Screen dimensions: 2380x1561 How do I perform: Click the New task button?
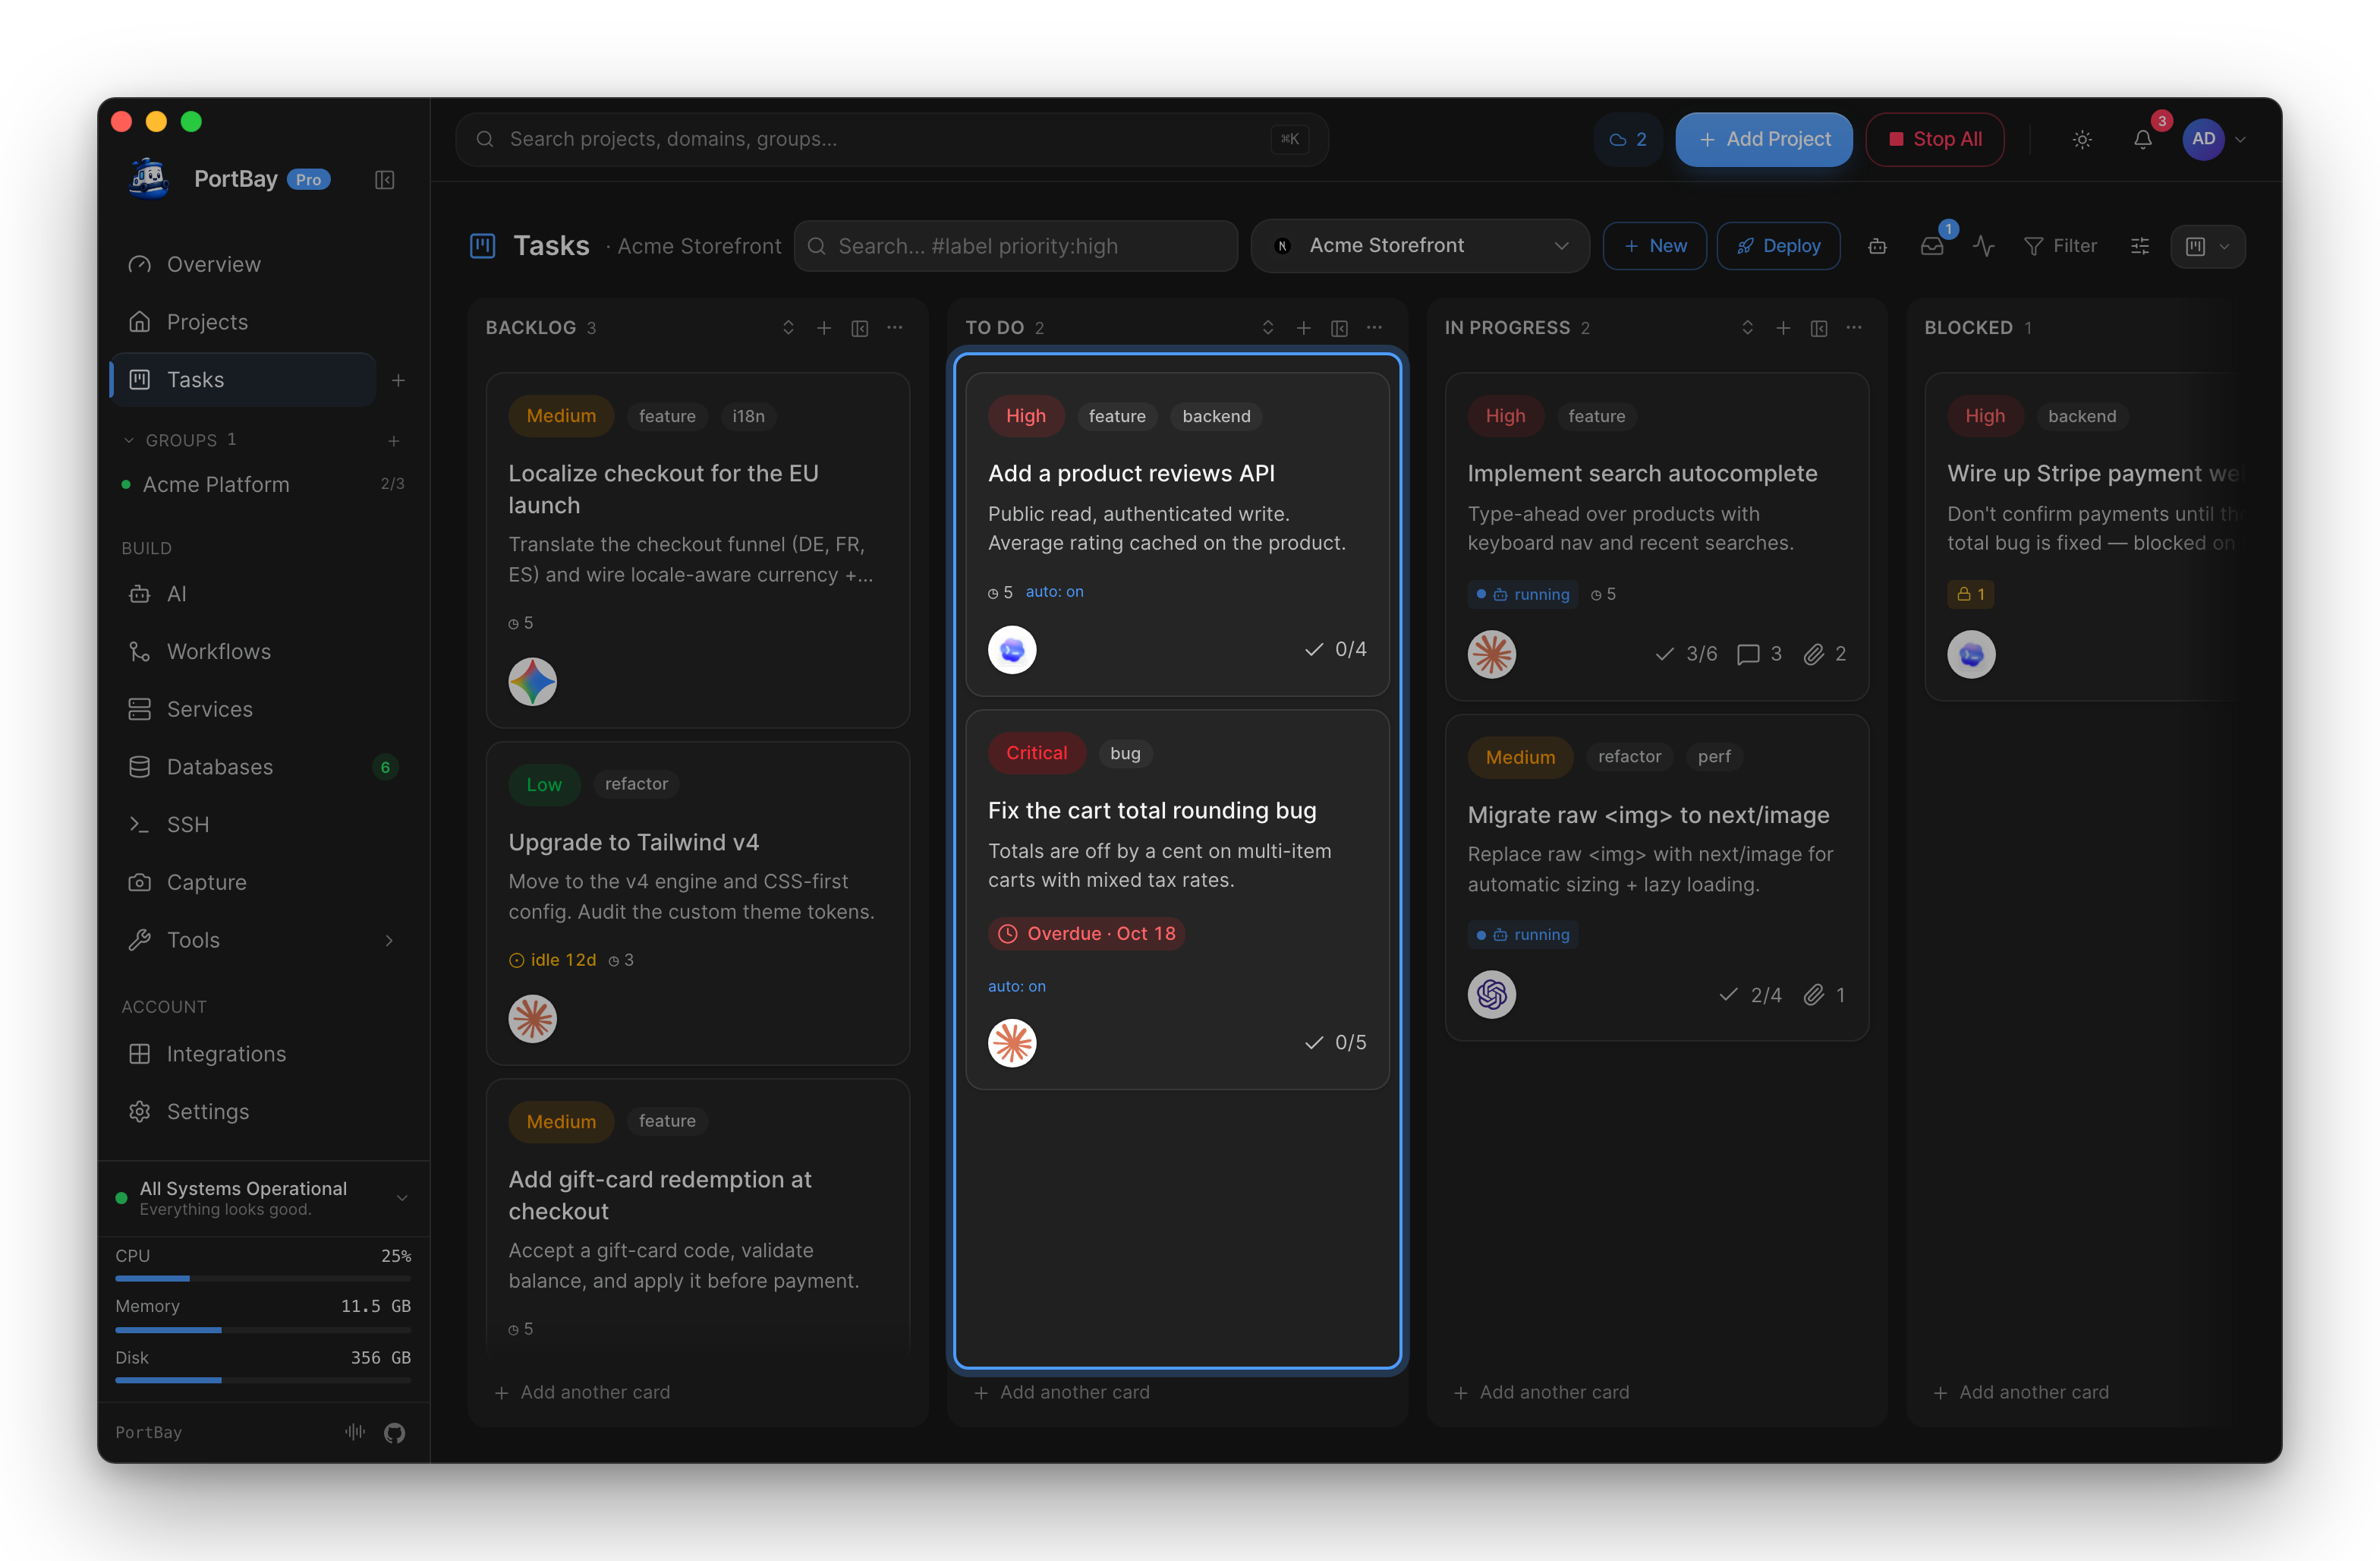(x=1654, y=246)
